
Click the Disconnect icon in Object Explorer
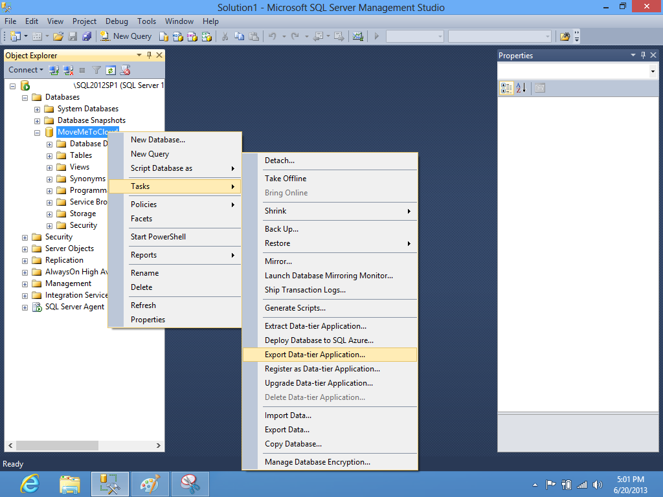[68, 70]
